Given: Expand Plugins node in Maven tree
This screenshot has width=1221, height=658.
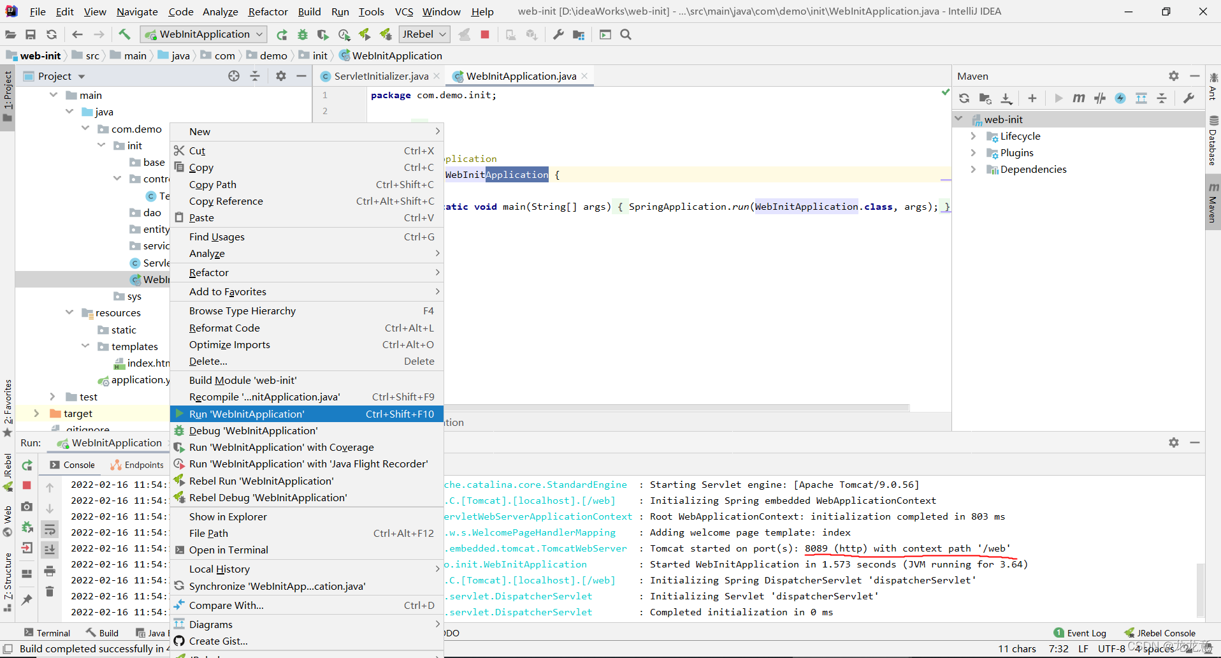Looking at the screenshot, I should click(973, 152).
